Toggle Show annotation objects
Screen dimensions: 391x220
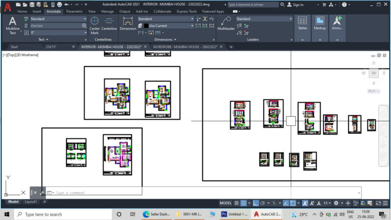tap(305, 203)
